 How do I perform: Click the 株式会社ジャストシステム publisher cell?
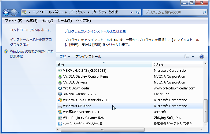pyautogui.click(x=173, y=124)
